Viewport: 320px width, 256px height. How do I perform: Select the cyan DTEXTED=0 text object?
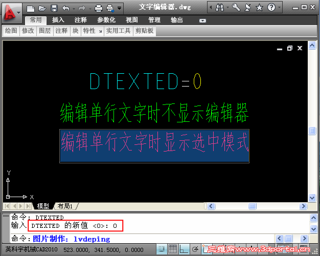point(146,81)
